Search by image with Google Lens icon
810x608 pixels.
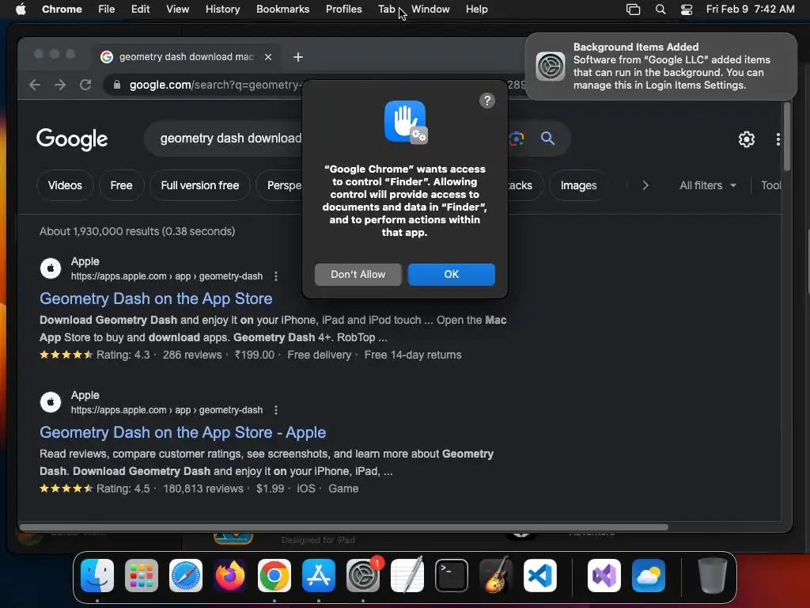(x=517, y=138)
